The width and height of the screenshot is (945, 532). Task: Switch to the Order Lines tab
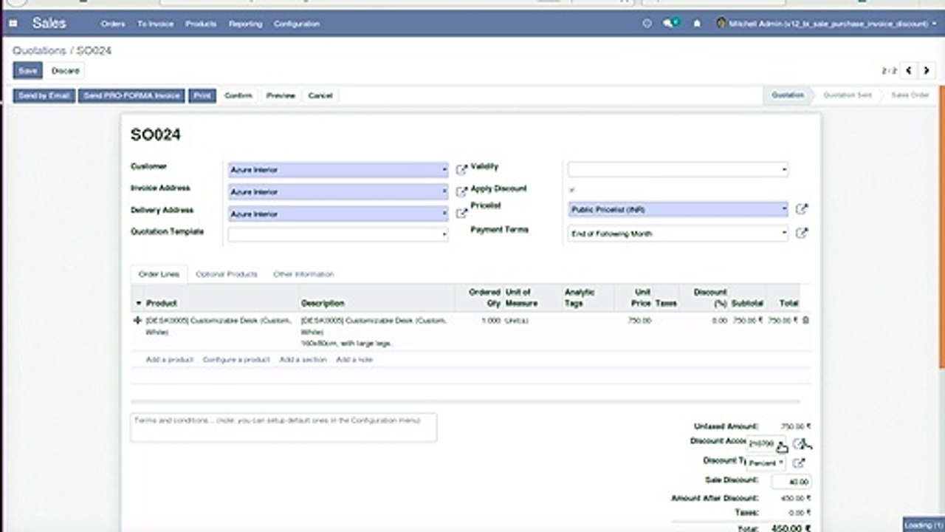tap(159, 274)
